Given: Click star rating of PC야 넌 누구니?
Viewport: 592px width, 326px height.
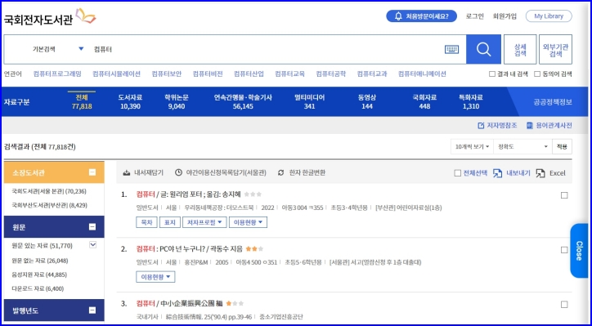Looking at the screenshot, I should tap(254, 249).
